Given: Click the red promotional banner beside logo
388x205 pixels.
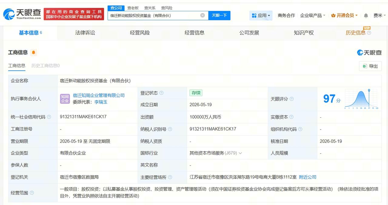Looking at the screenshot, I should click(x=74, y=14).
